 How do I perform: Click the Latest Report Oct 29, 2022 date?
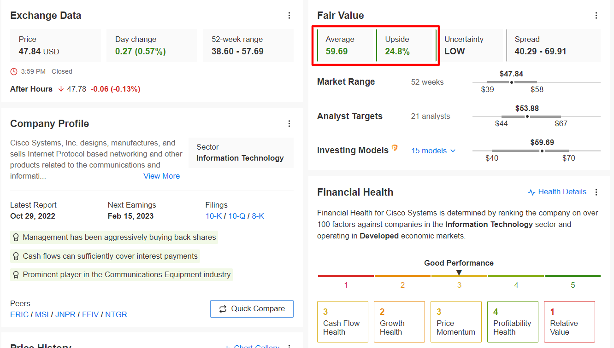coord(33,216)
